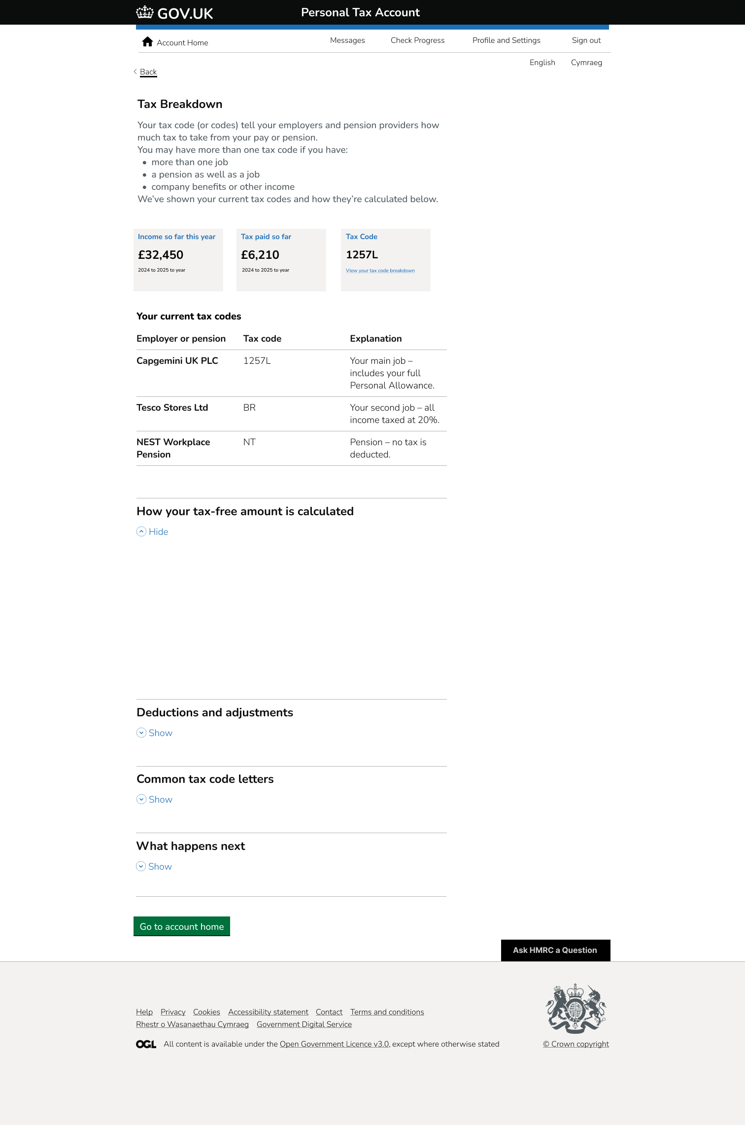
Task: Click the Income so far this year card
Action: (x=178, y=260)
